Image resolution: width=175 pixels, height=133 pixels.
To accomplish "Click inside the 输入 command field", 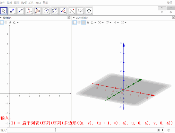I will pos(86,130).
